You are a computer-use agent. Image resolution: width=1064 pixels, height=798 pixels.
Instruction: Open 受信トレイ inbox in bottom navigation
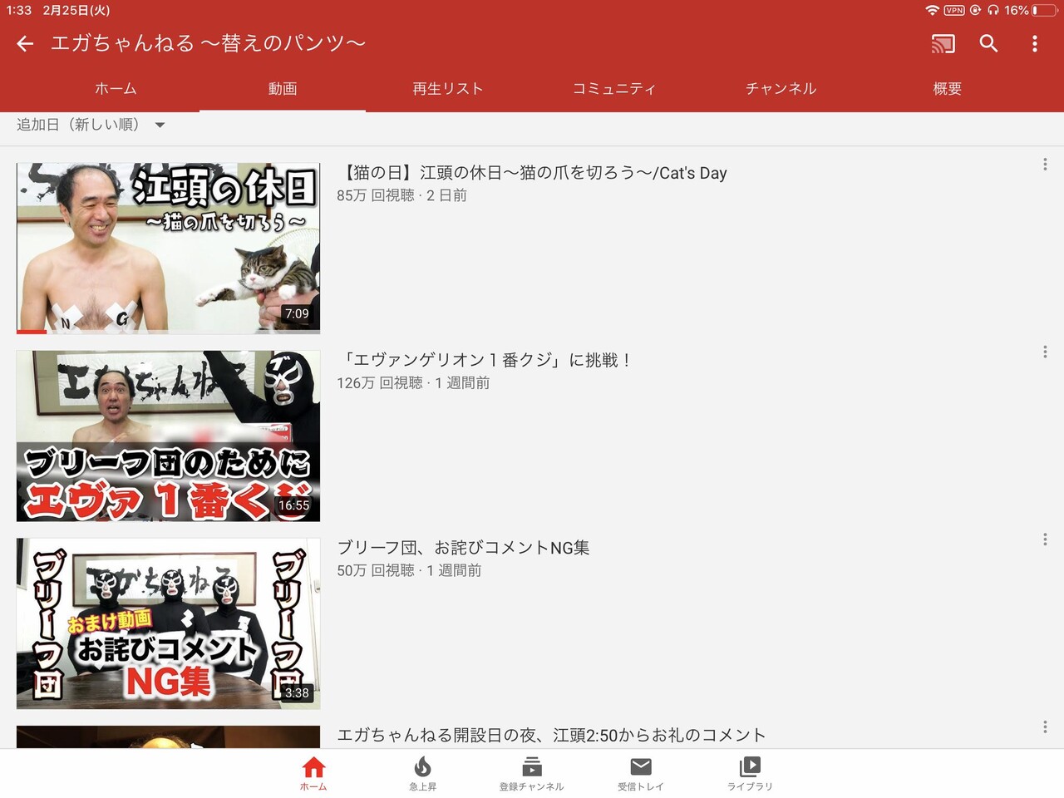(x=641, y=774)
